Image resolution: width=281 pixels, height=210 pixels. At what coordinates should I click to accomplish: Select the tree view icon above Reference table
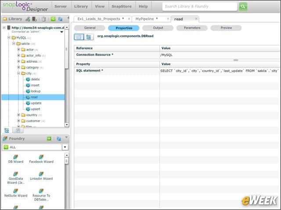coord(89,37)
